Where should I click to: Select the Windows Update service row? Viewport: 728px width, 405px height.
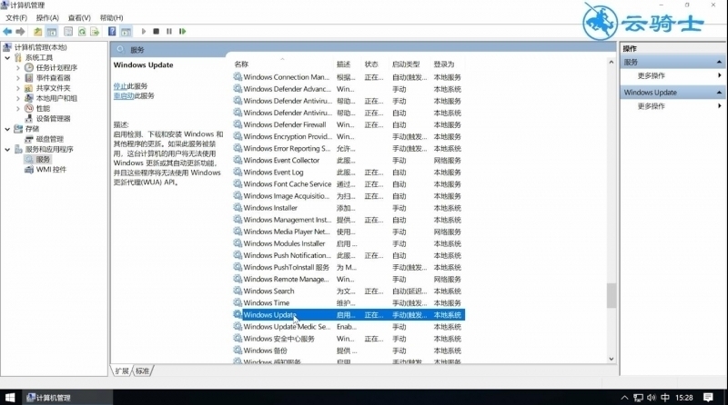click(x=349, y=315)
